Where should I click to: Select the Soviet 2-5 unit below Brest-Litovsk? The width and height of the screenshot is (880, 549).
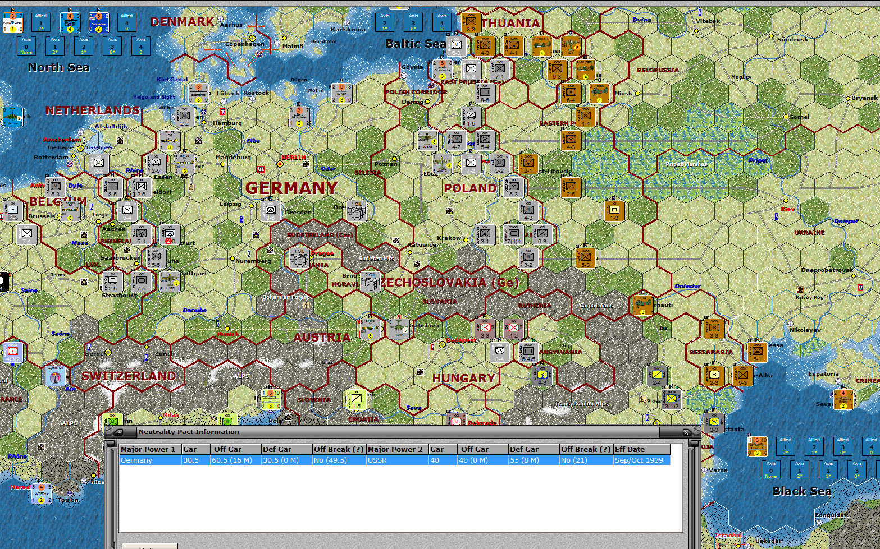(571, 188)
